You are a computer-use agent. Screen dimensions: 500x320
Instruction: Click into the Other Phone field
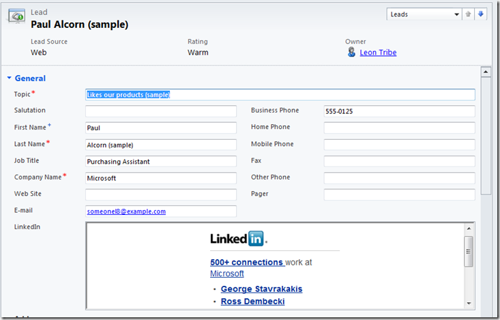tap(399, 177)
